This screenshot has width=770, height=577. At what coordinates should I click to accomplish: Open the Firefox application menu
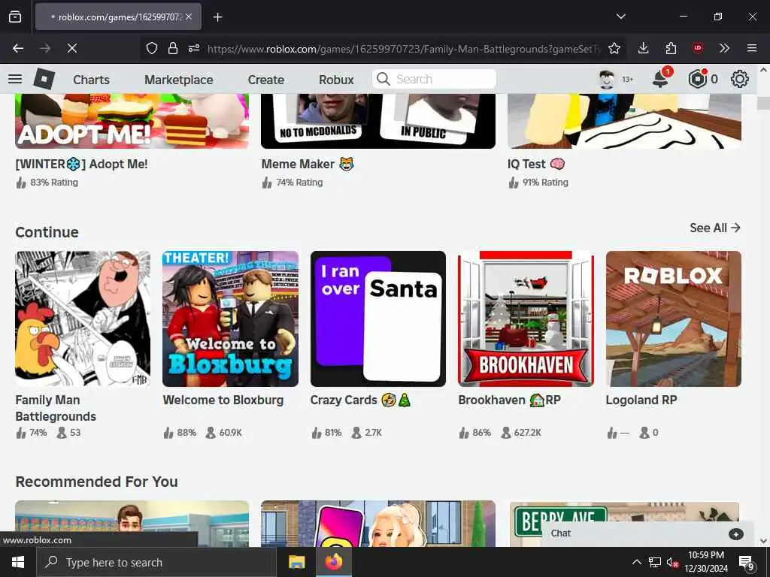[x=751, y=48]
